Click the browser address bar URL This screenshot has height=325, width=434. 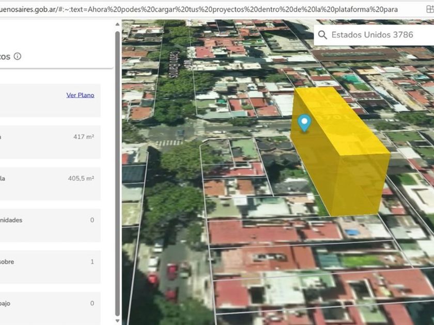tap(199, 9)
